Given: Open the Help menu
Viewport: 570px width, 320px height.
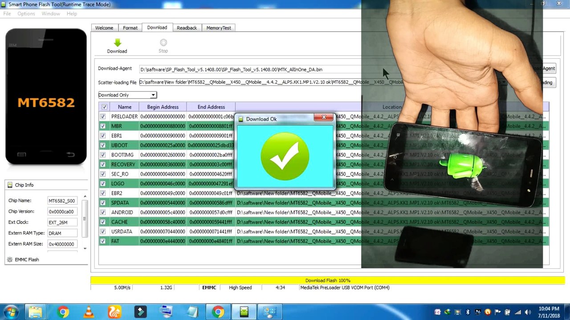Looking at the screenshot, I should point(72,14).
